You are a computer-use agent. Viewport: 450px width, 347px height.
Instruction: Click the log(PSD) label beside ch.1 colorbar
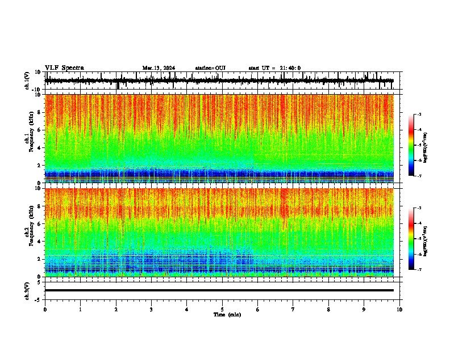coord(426,147)
